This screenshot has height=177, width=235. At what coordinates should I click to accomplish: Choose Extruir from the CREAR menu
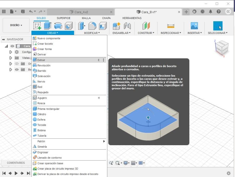coord(69,60)
